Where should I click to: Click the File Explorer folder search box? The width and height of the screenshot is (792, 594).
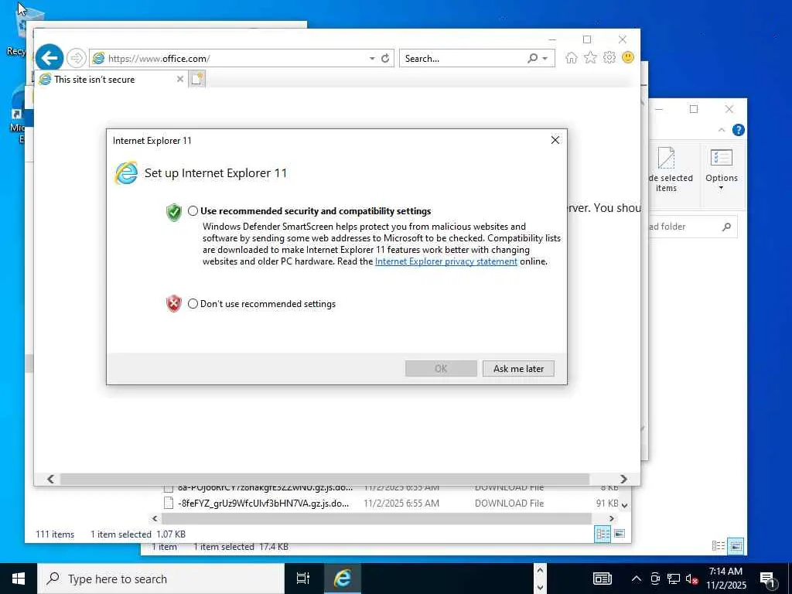(x=692, y=227)
